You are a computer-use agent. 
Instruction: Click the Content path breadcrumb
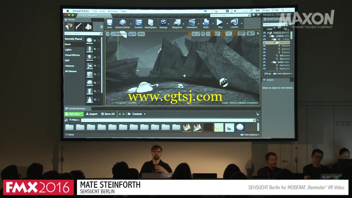point(137,114)
